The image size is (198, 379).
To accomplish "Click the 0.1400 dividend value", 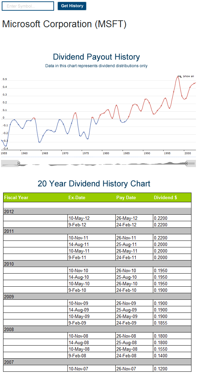I will 160,355.
